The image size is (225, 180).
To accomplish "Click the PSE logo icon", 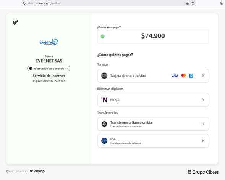I will [104, 141].
